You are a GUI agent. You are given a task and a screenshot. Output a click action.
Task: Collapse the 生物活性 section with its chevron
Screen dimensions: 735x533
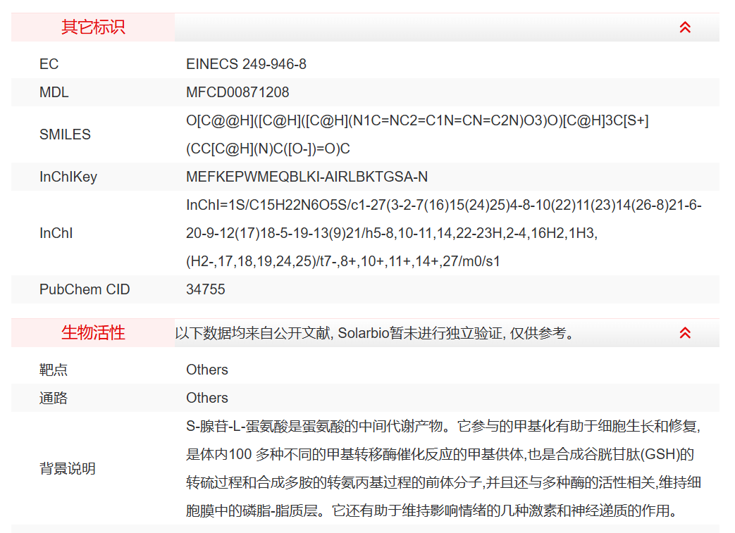point(684,333)
